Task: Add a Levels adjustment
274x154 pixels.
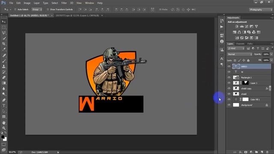Action: (x=241, y=27)
